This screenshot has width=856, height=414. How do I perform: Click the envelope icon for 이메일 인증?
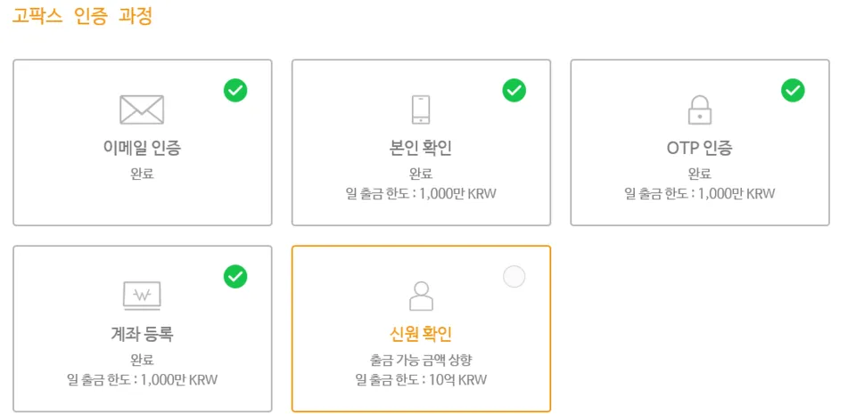[142, 110]
